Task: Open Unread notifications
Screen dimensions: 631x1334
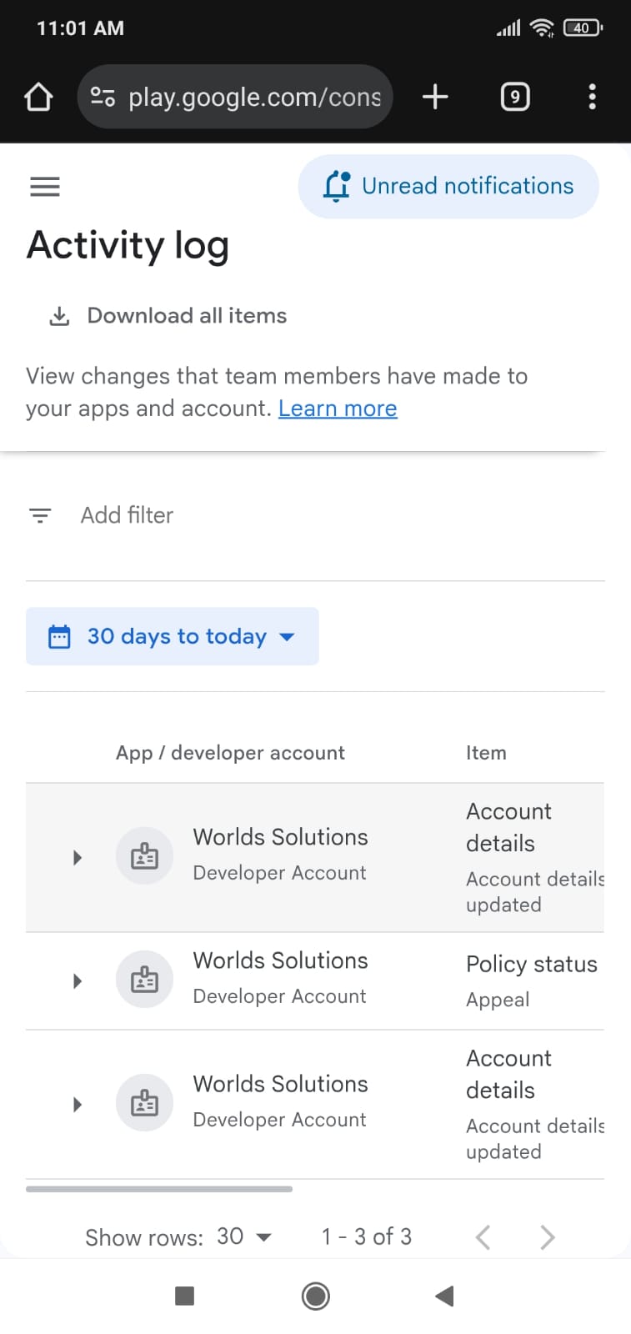Action: (448, 186)
